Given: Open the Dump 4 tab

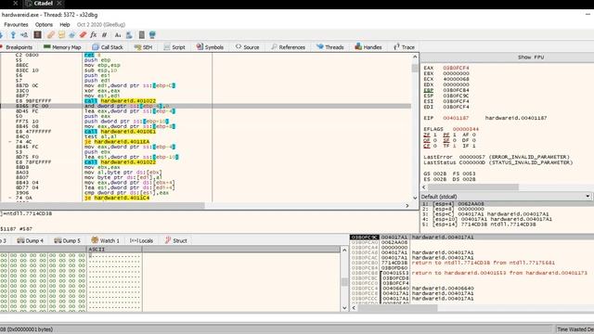Looking at the screenshot, I should pos(31,240).
